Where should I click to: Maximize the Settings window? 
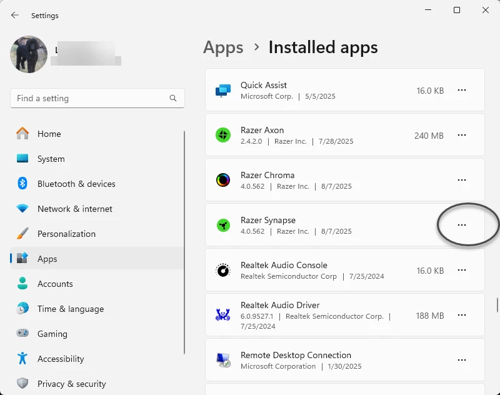coord(457,10)
